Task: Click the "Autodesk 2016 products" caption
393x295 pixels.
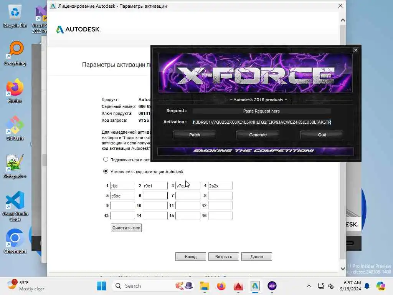Action: [x=258, y=99]
